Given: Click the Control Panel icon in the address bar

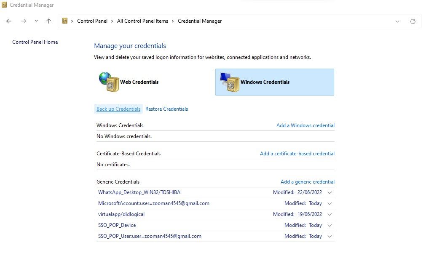Looking at the screenshot, I should pos(64,21).
